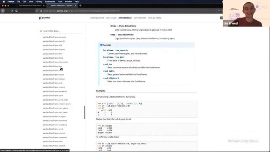270x152 pixels.
Task: Open the page actions ellipsis in address bar
Action: coord(219,11)
